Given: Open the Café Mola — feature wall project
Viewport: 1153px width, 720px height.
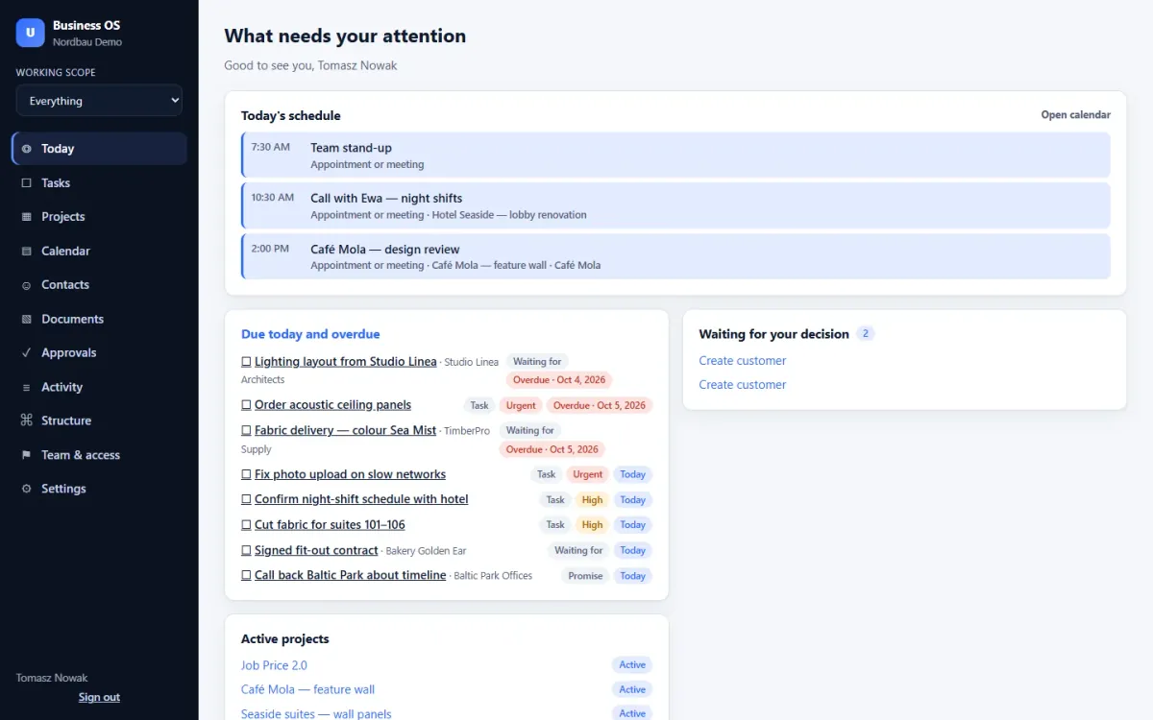Looking at the screenshot, I should click(x=307, y=689).
